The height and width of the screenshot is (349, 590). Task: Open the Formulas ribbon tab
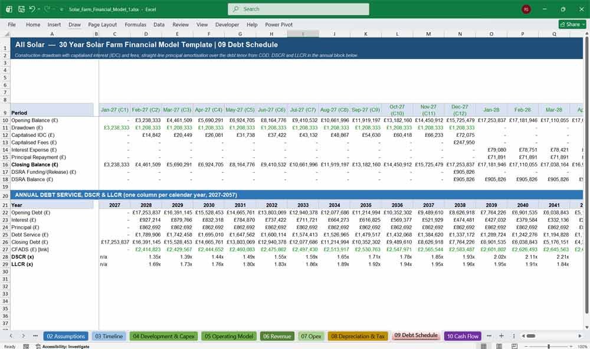(x=136, y=24)
